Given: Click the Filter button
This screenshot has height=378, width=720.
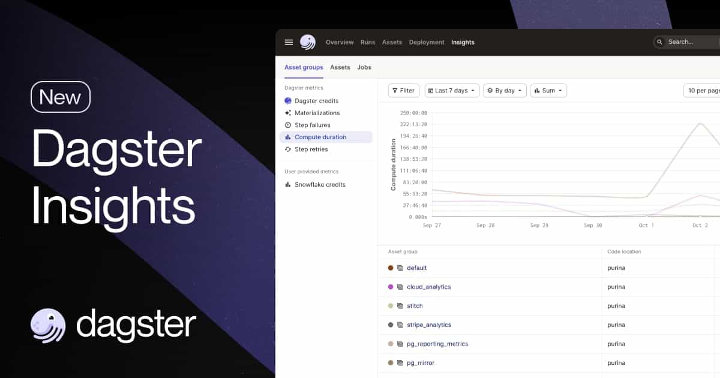Looking at the screenshot, I should tap(403, 91).
